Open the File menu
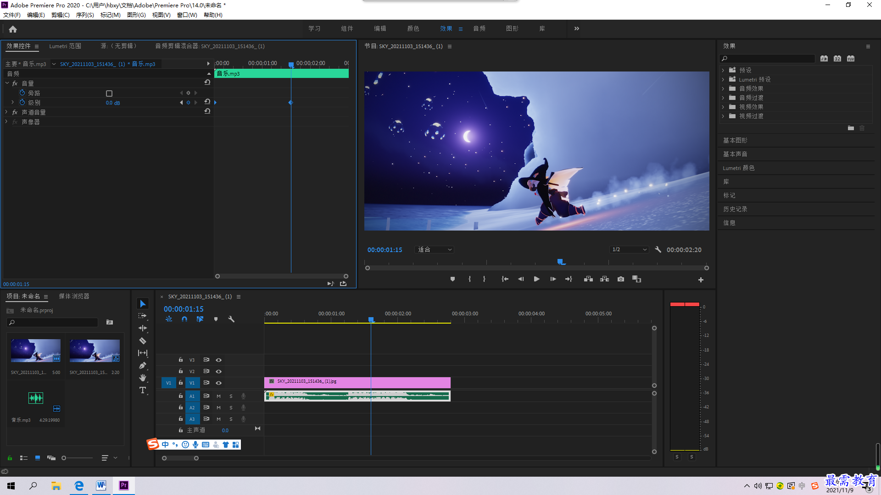This screenshot has width=881, height=495. (12, 15)
